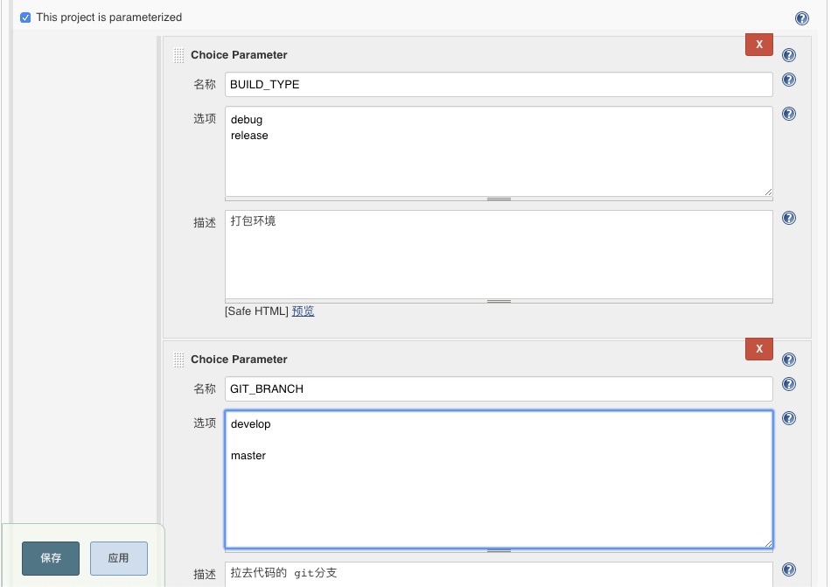Open help for 打包环境 description field
The image size is (831, 587).
[789, 218]
